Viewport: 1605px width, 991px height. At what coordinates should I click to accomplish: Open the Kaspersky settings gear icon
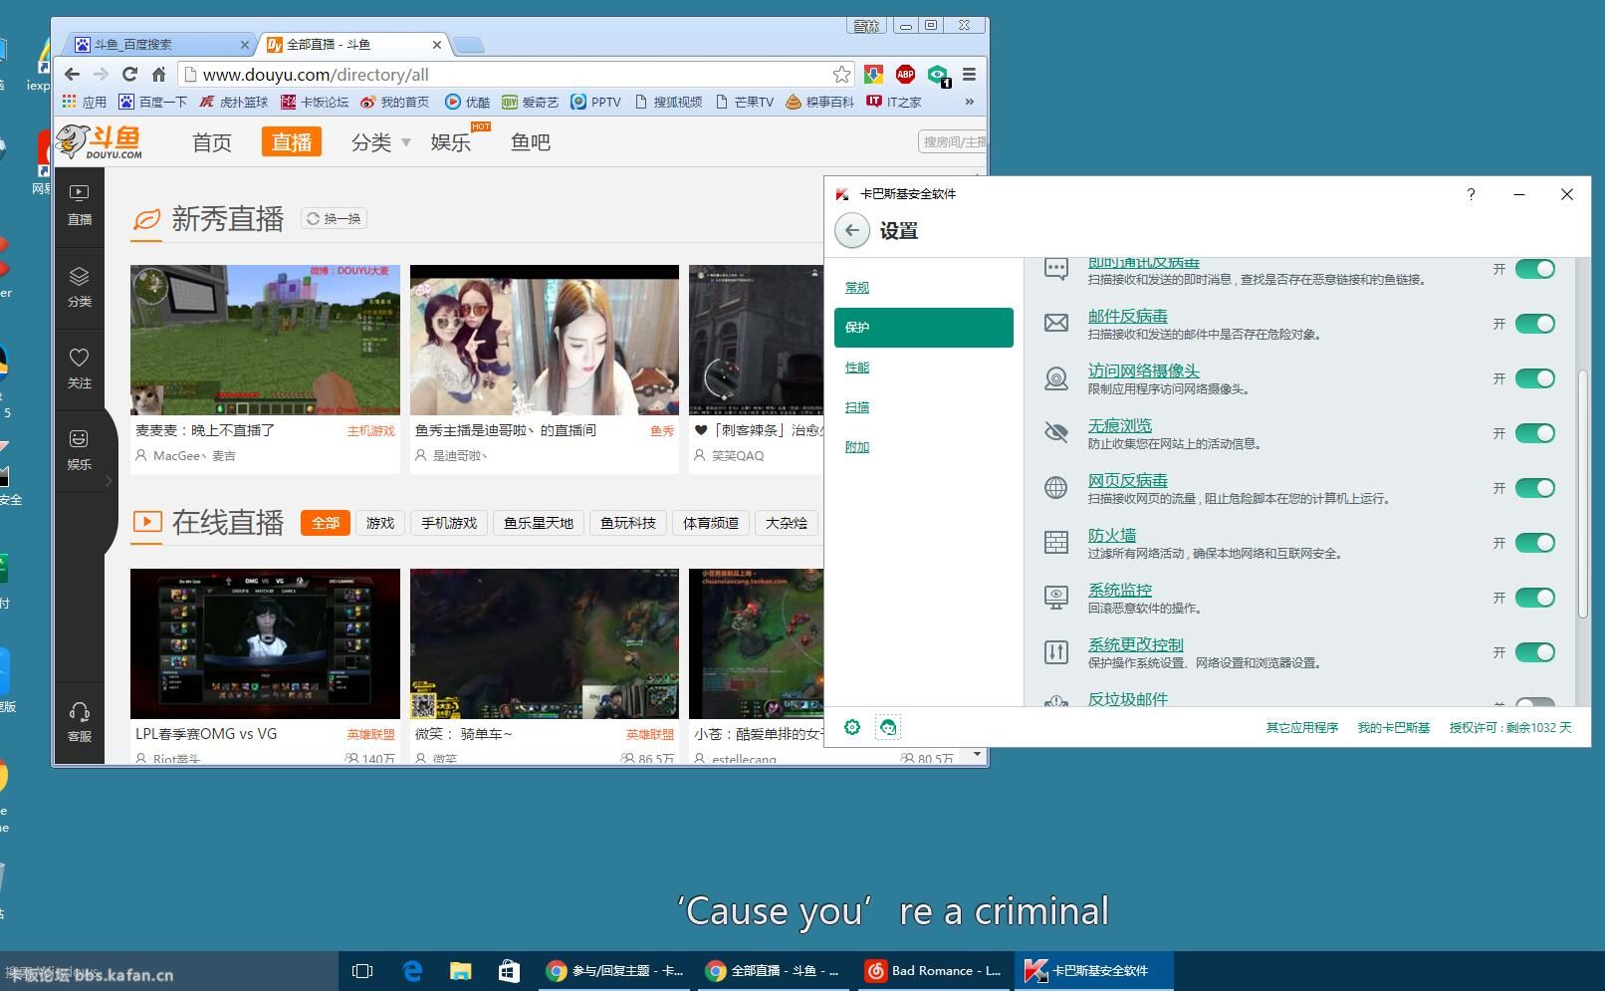tap(852, 727)
